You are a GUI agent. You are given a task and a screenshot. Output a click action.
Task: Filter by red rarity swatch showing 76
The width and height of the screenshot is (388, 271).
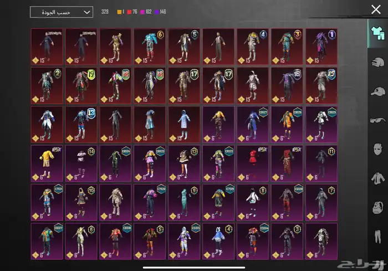click(x=131, y=12)
